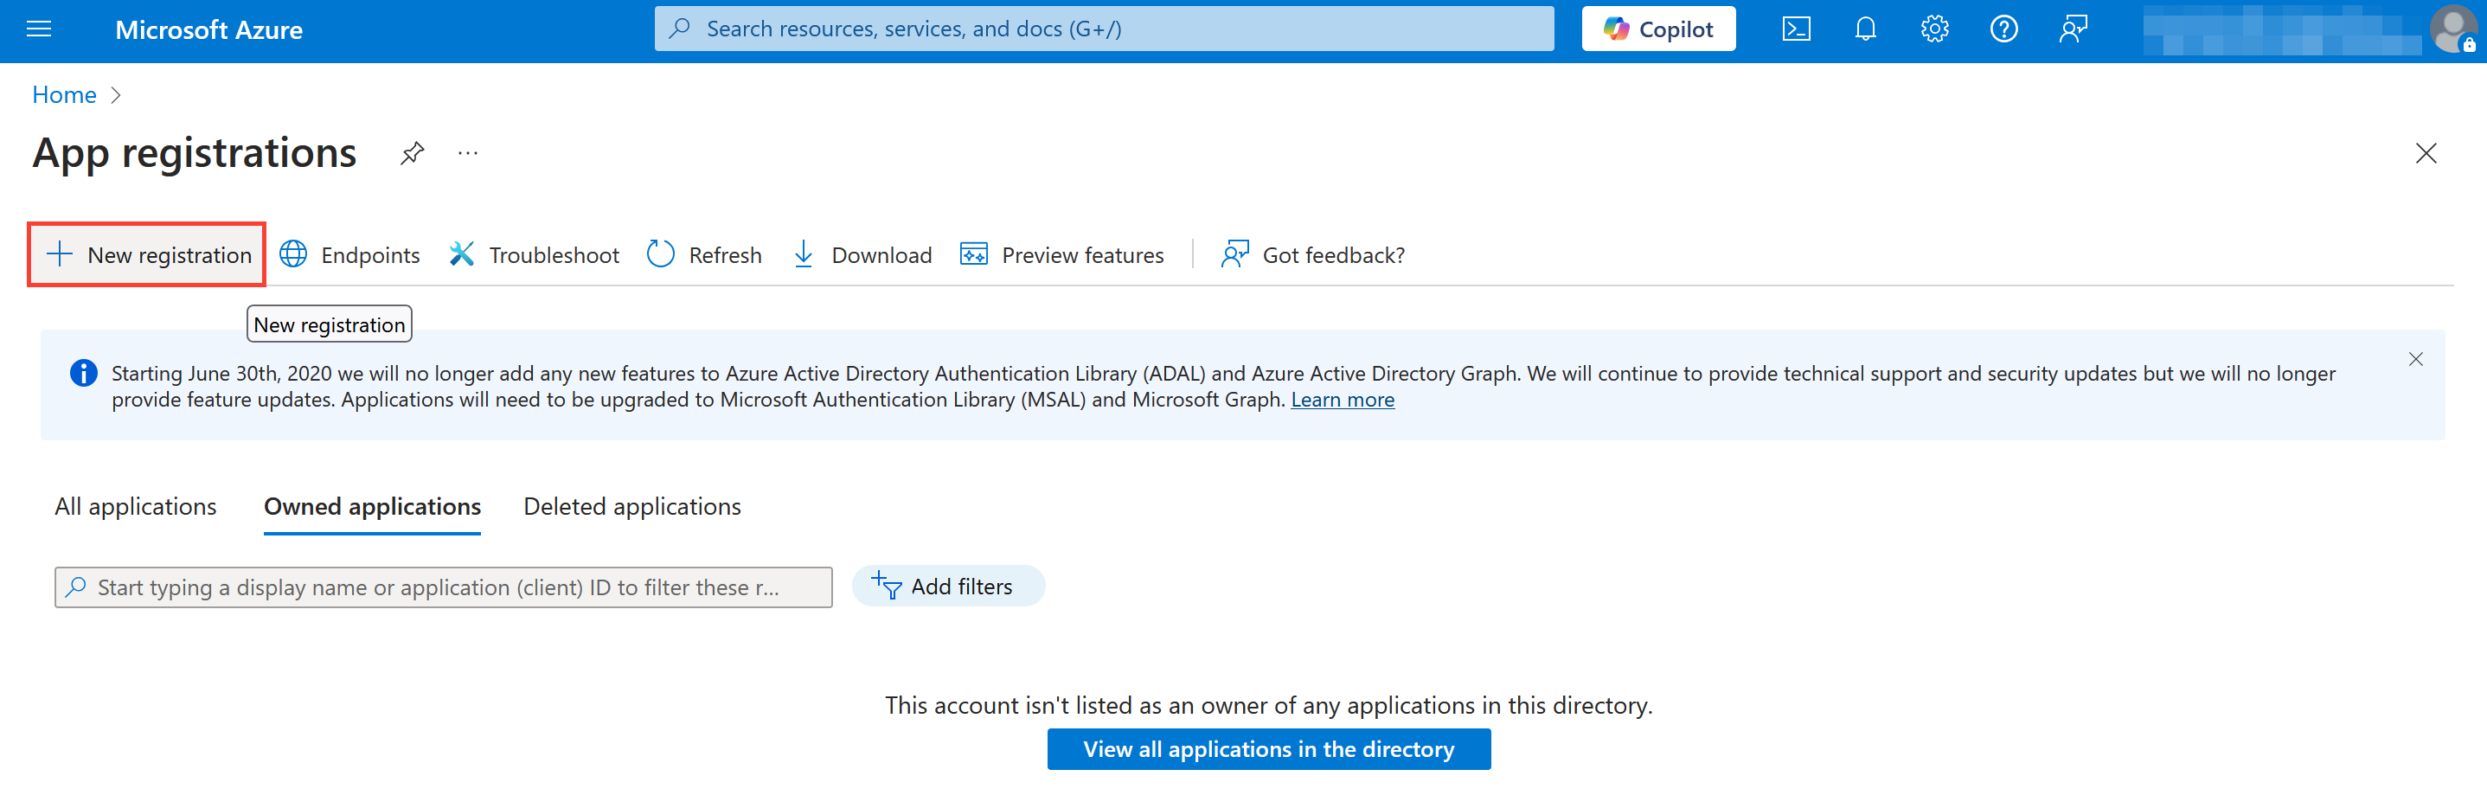The image size is (2487, 808).
Task: Download the app registrations list
Action: [x=862, y=255]
